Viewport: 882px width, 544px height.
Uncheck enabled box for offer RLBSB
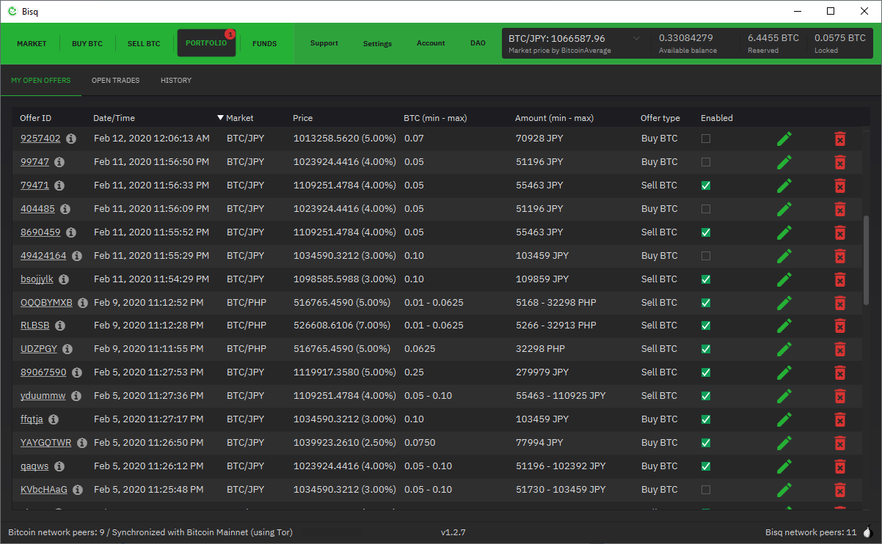(x=706, y=326)
